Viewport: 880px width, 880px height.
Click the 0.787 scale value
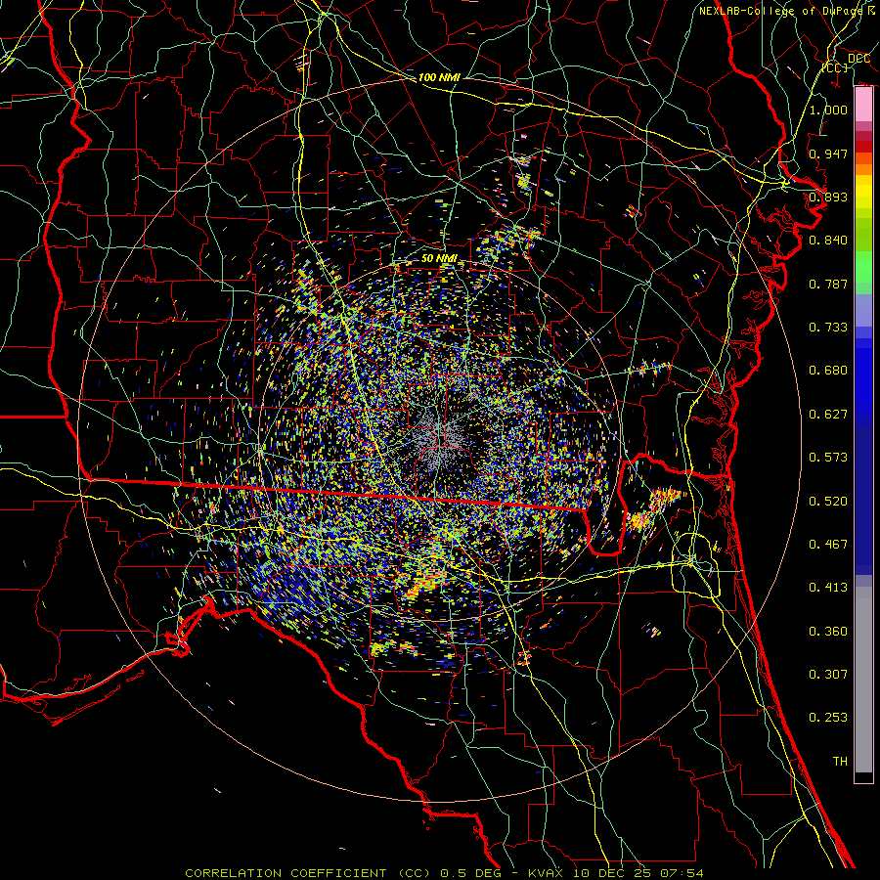coord(828,284)
